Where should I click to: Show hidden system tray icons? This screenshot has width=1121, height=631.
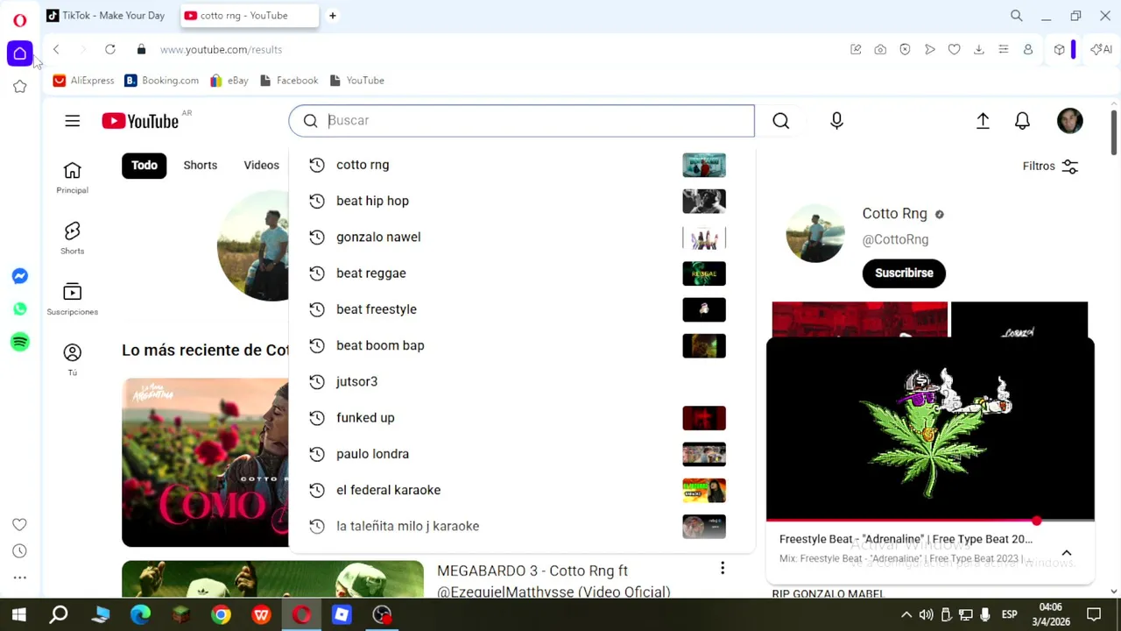tap(906, 614)
